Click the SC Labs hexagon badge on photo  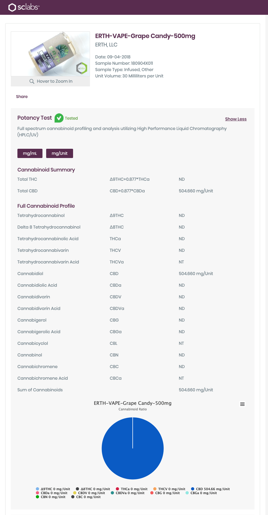click(82, 68)
